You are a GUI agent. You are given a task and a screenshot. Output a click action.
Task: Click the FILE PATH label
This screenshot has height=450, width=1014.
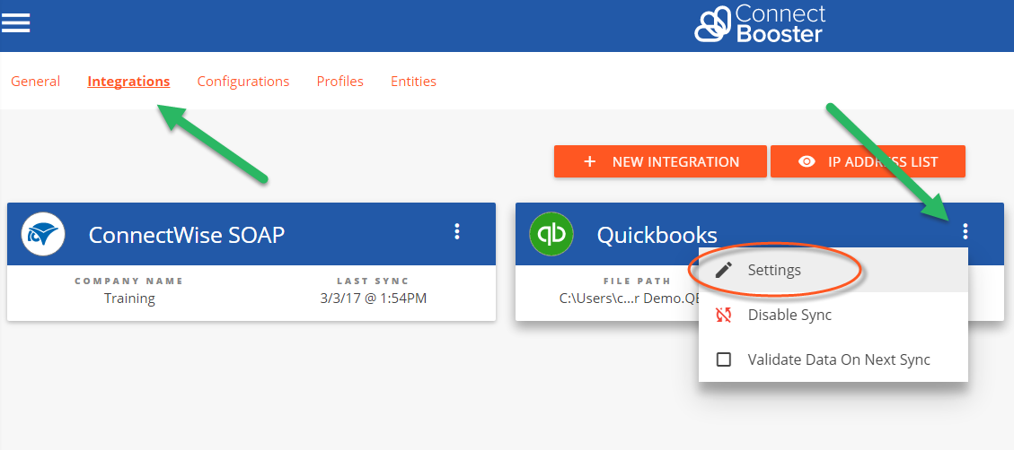tap(637, 281)
